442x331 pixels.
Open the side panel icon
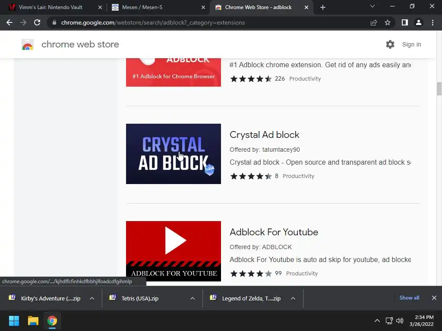pyautogui.click(x=405, y=22)
